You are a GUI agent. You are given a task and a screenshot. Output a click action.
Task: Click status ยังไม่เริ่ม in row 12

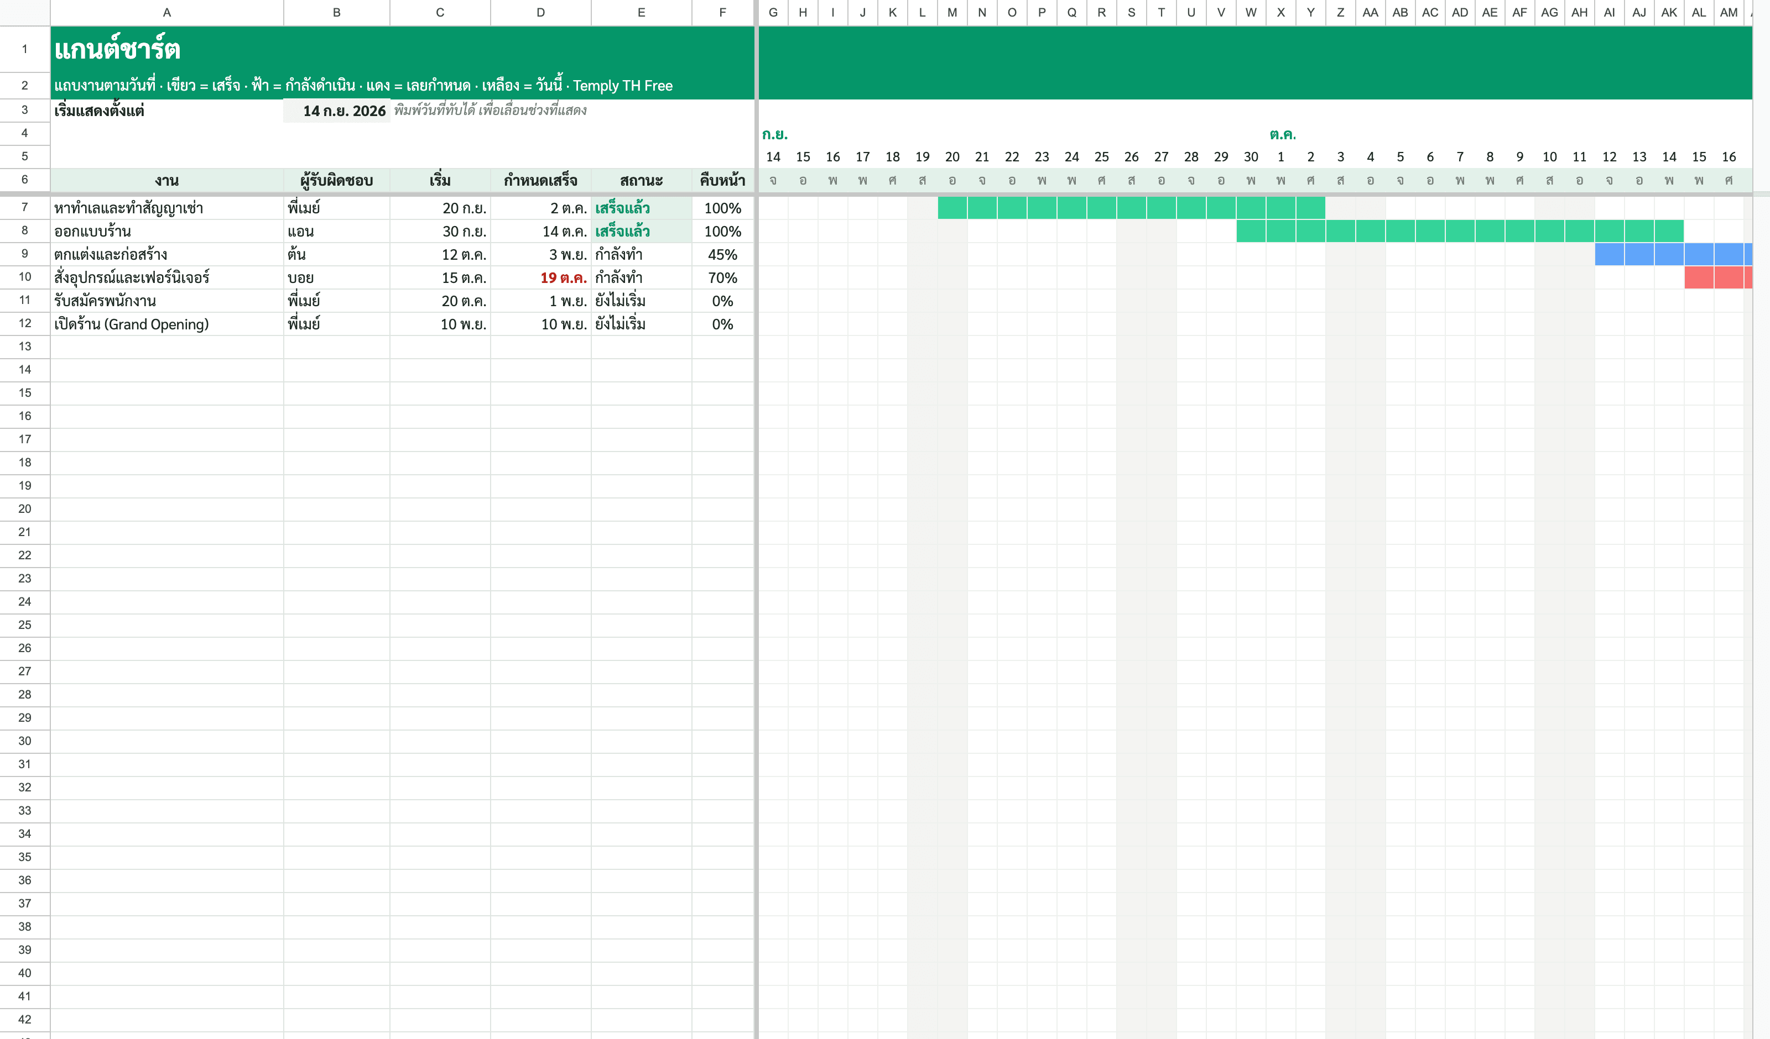click(x=641, y=324)
